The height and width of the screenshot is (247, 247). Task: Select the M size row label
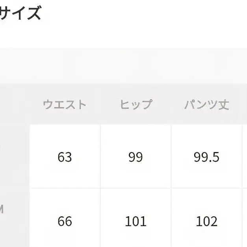pyautogui.click(x=2, y=210)
